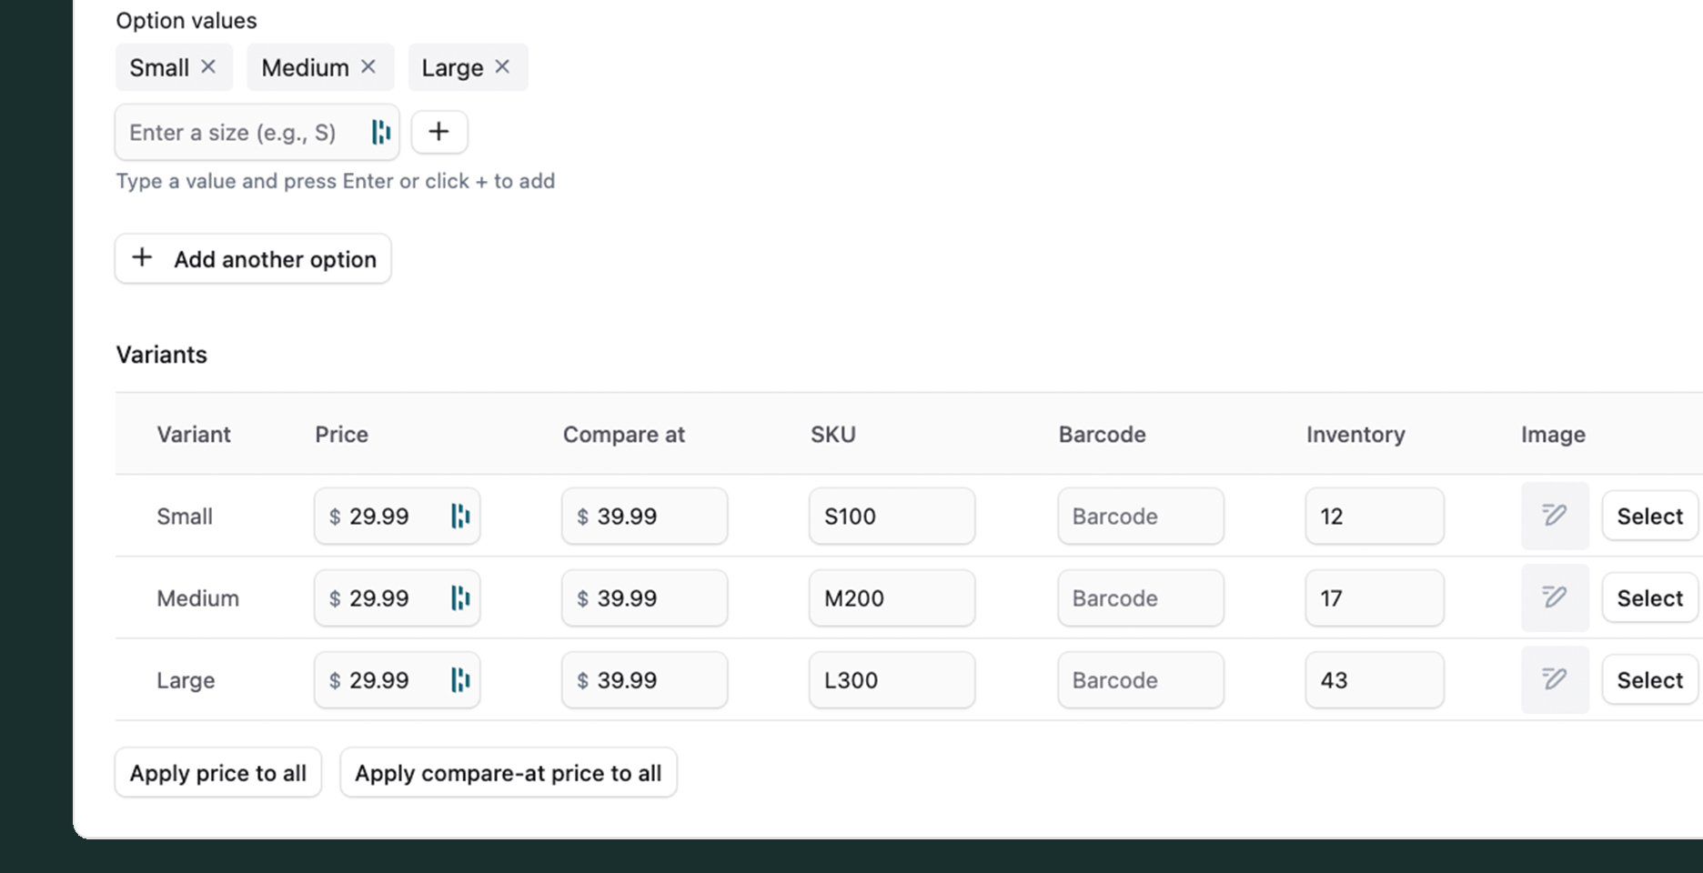Click the Small variant image placeholder
The height and width of the screenshot is (873, 1703).
pyautogui.click(x=1555, y=517)
